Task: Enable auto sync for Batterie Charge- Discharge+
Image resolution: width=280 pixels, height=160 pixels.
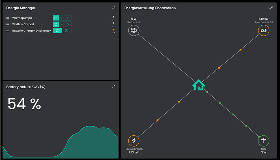Action: pos(57,30)
